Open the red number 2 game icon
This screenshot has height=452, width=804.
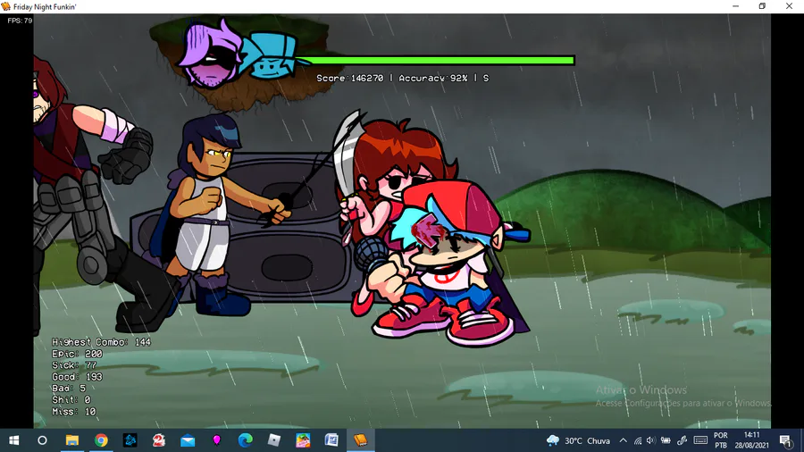pyautogui.click(x=159, y=440)
